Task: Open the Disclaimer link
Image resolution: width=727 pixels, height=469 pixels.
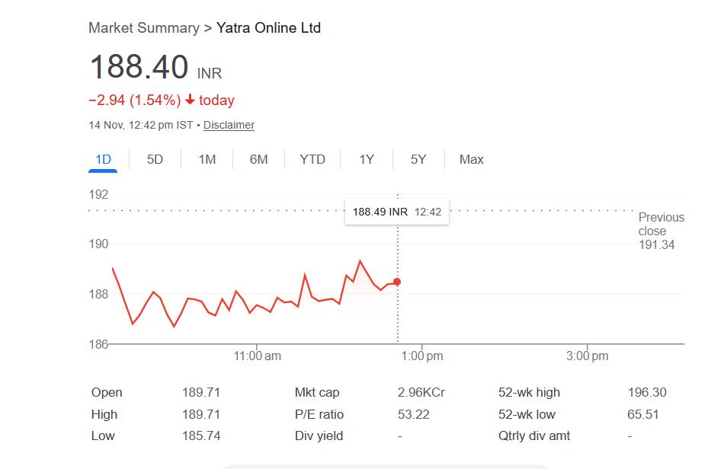Action: pyautogui.click(x=229, y=125)
